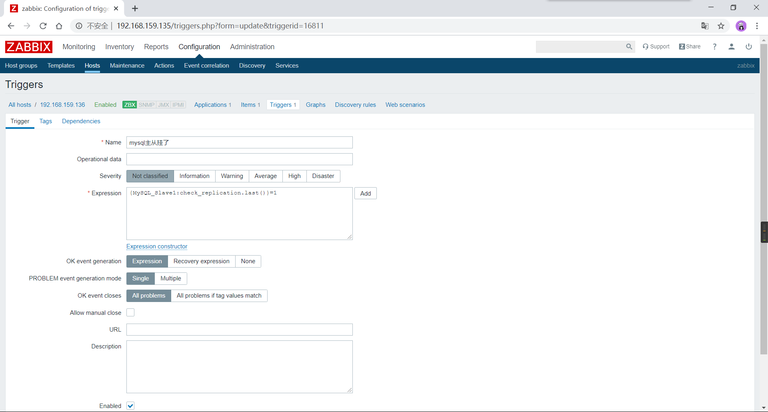Image resolution: width=768 pixels, height=412 pixels.
Task: Click the JMX availability badge
Action: [x=164, y=105]
